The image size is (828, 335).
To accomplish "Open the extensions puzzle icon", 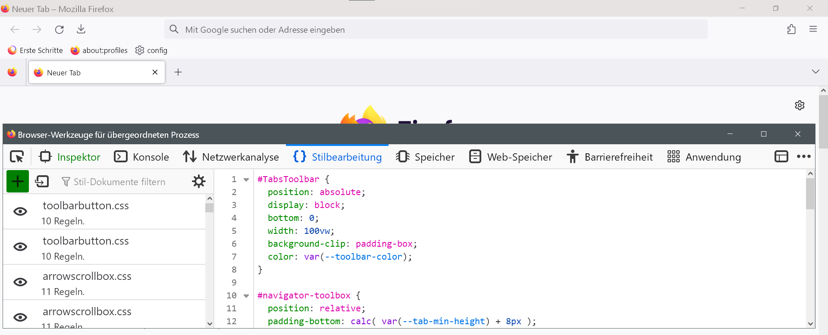I will pyautogui.click(x=791, y=29).
